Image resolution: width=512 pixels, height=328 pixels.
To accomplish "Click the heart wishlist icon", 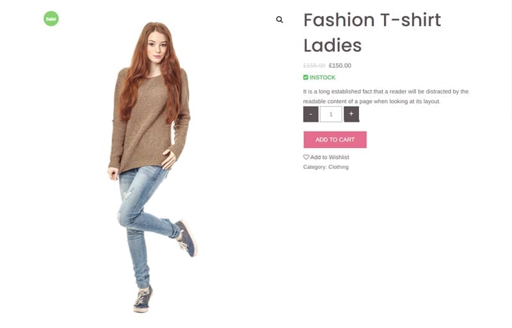I will (306, 157).
